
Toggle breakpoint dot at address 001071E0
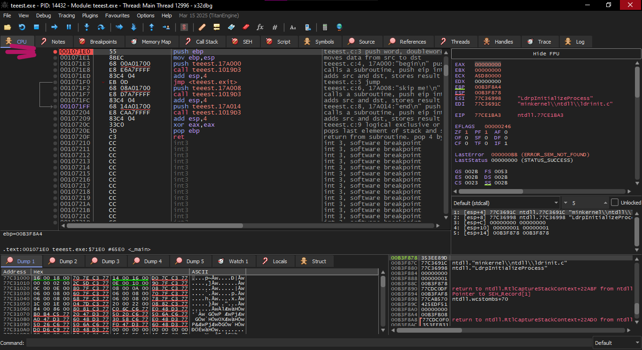pos(55,52)
